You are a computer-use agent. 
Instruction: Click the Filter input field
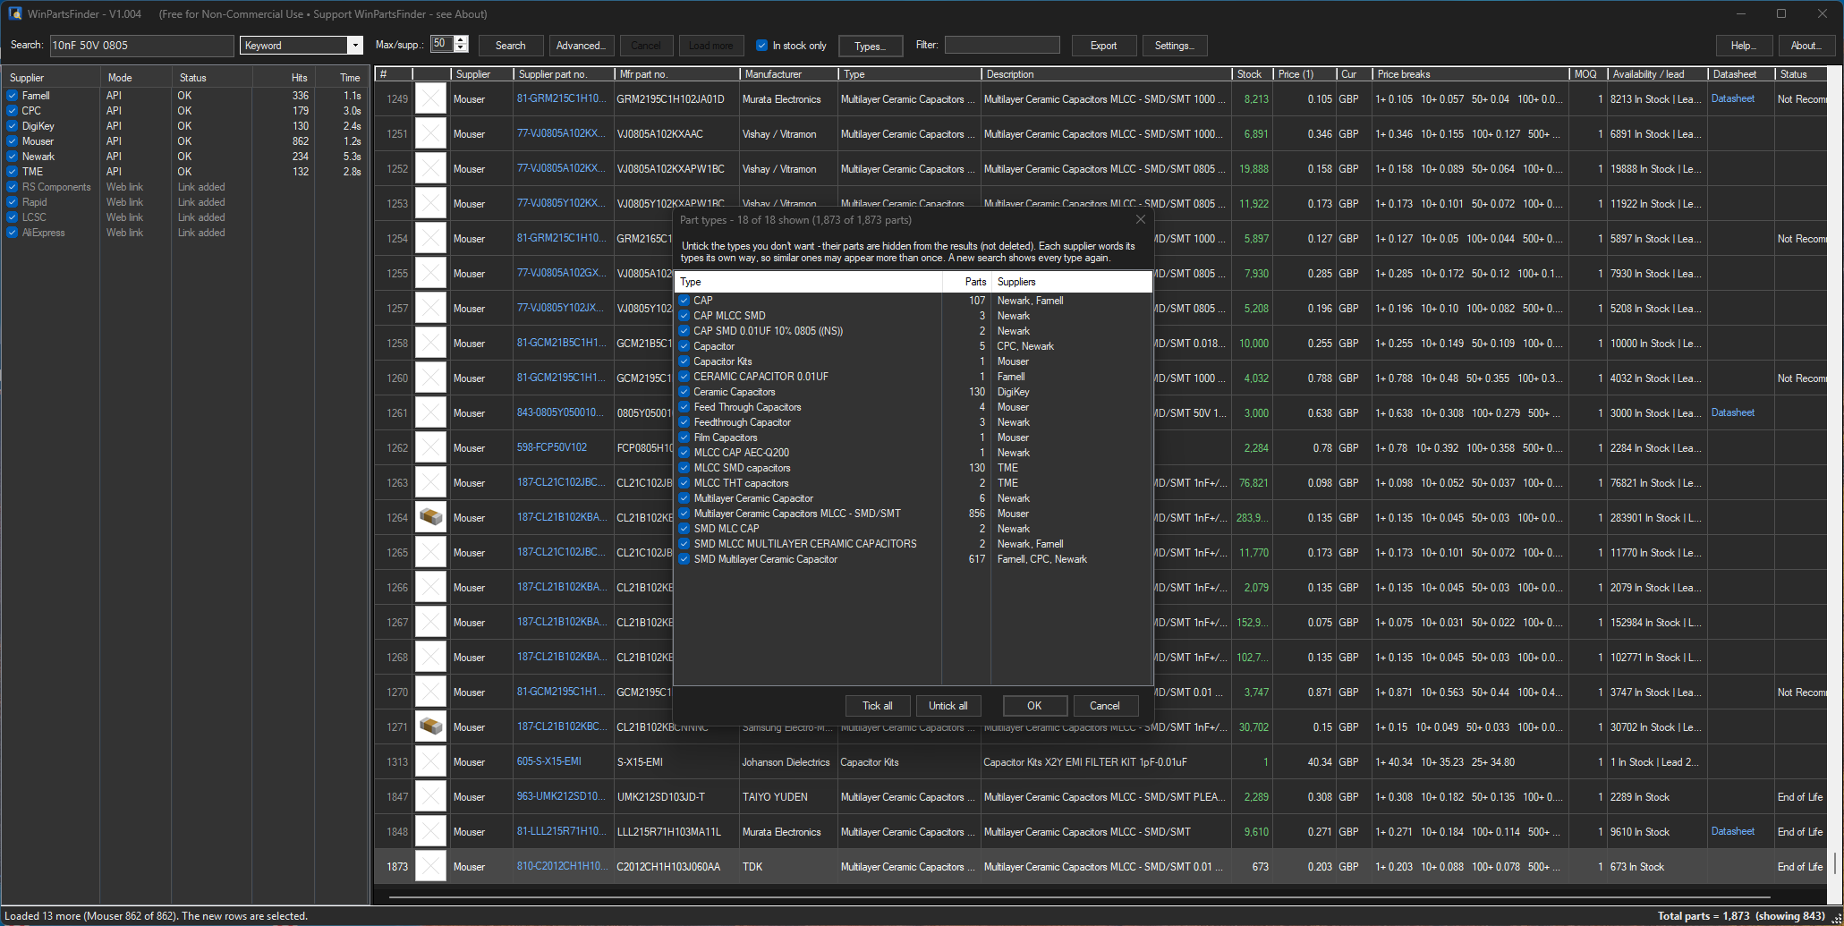tap(1002, 45)
